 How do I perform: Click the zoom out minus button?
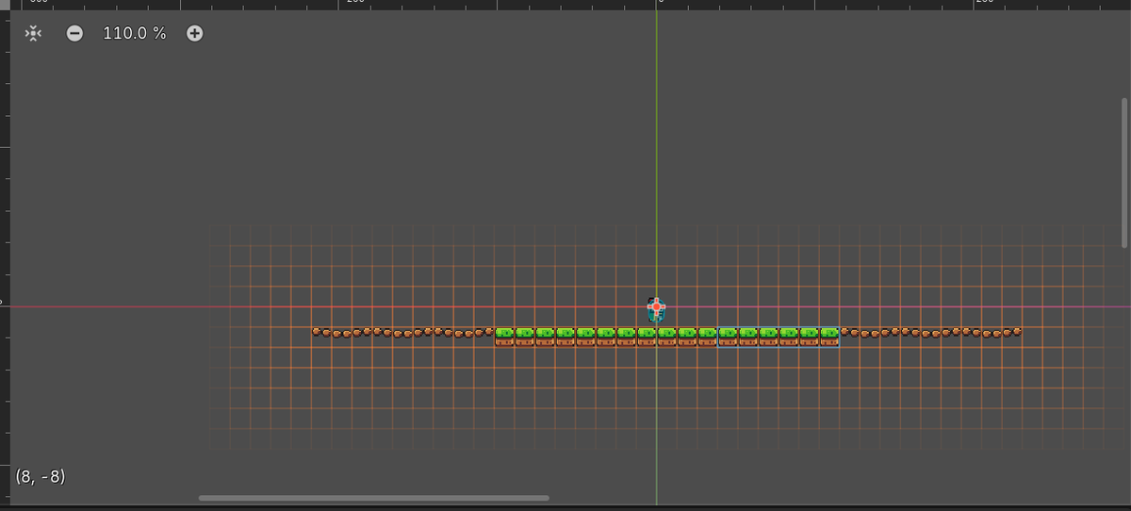[x=74, y=33]
